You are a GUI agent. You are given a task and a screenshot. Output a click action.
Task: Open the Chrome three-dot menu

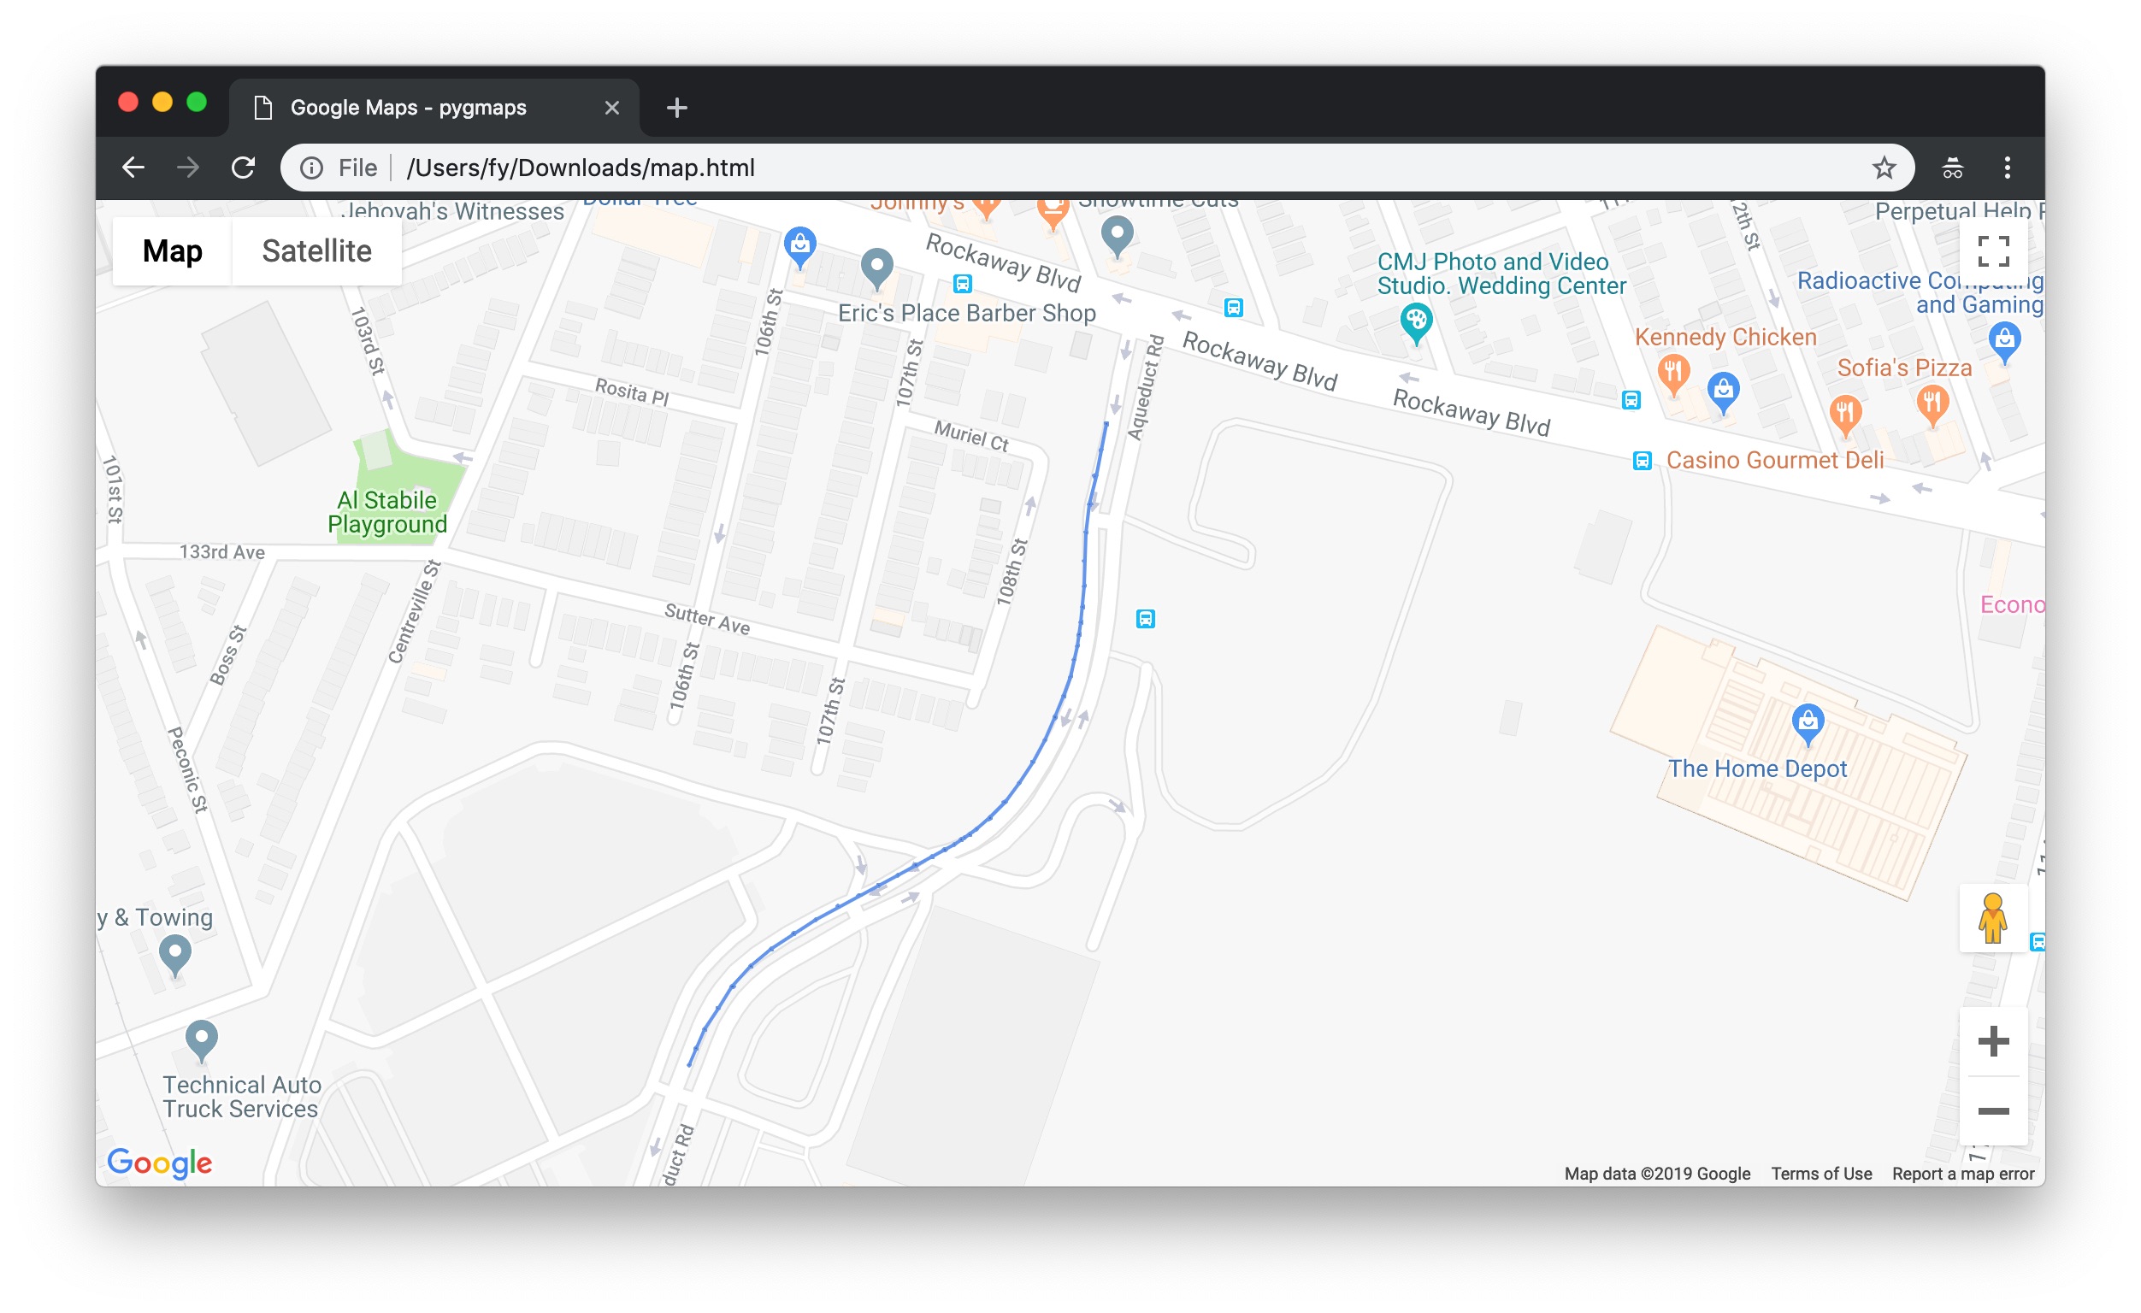click(2006, 168)
